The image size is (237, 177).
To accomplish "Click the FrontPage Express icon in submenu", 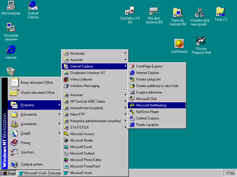I will click(132, 66).
